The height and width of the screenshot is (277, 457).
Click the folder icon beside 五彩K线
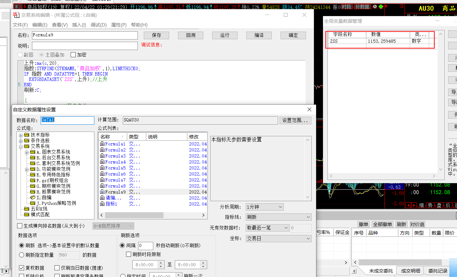[x=27, y=209]
